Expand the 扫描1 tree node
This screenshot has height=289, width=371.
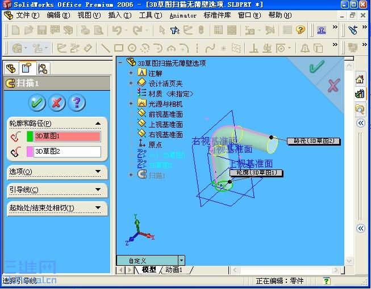tap(131, 175)
